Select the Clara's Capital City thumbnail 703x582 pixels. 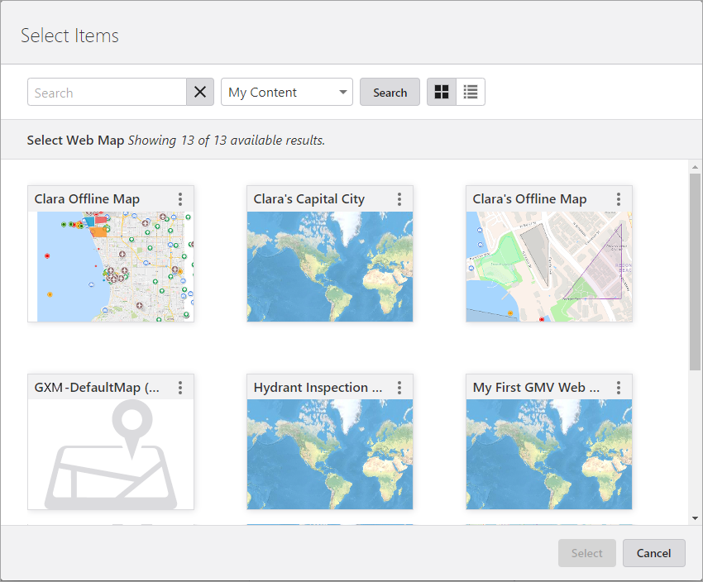coord(330,266)
